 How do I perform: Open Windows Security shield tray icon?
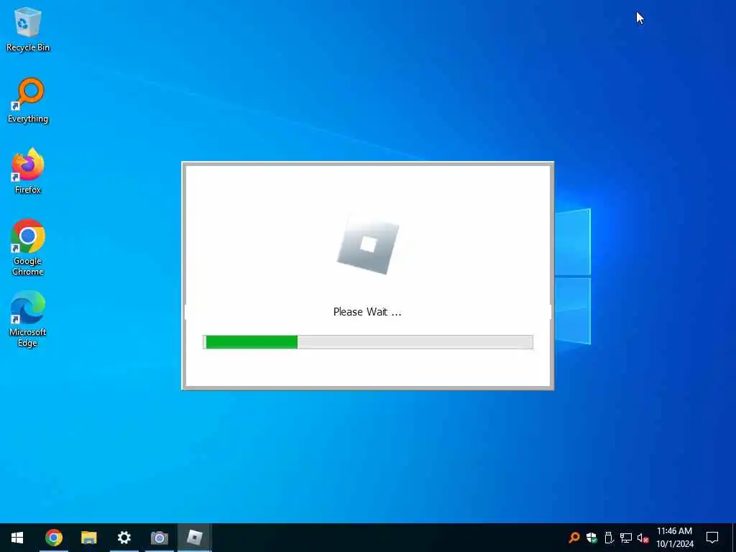(592, 538)
